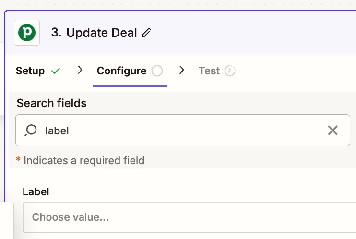Click the 'Indicates a required field' note
The image size is (356, 239).
[x=84, y=161]
